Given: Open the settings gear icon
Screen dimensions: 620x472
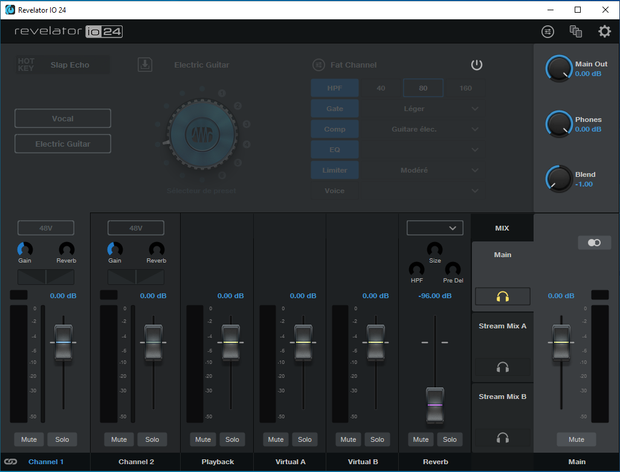Looking at the screenshot, I should click(604, 31).
